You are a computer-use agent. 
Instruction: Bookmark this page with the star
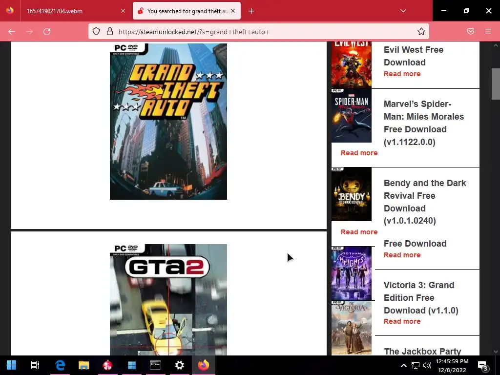(x=421, y=31)
